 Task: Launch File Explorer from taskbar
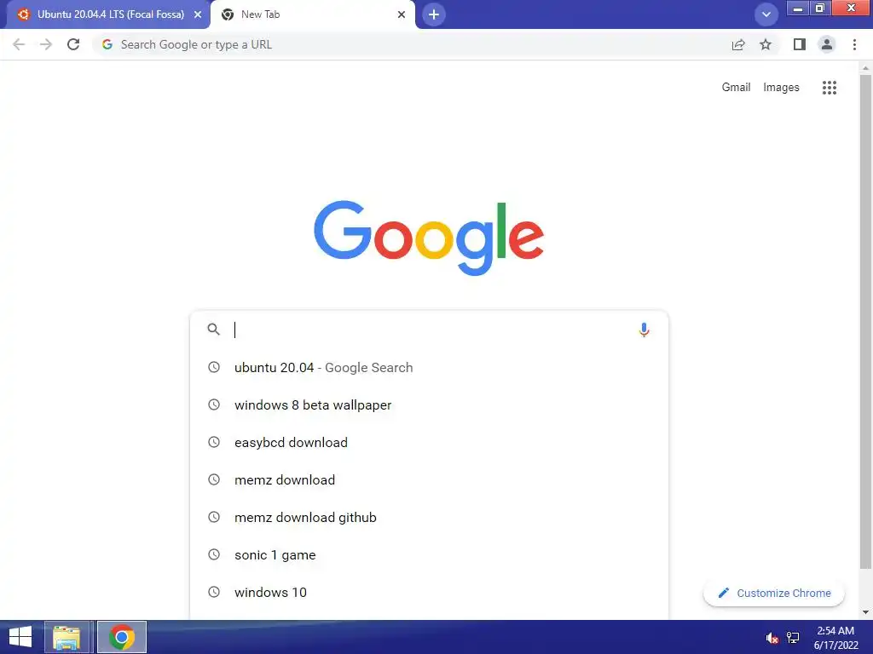click(x=66, y=637)
